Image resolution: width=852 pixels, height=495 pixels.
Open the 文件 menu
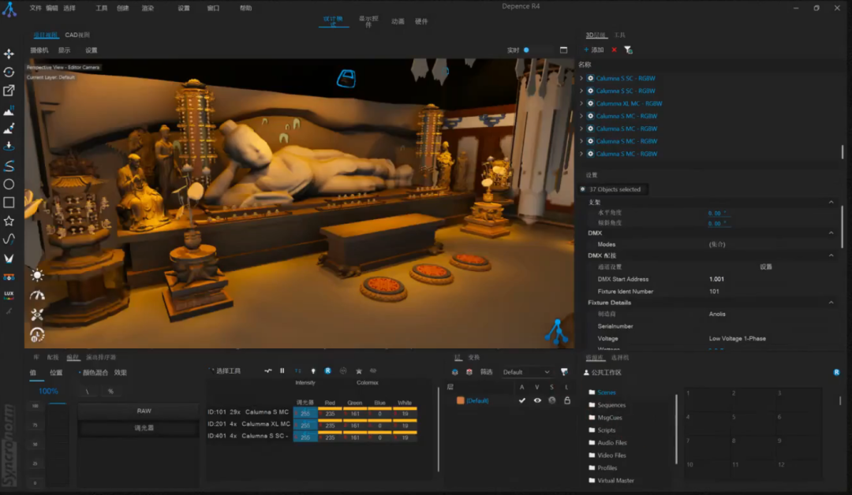pyautogui.click(x=35, y=8)
